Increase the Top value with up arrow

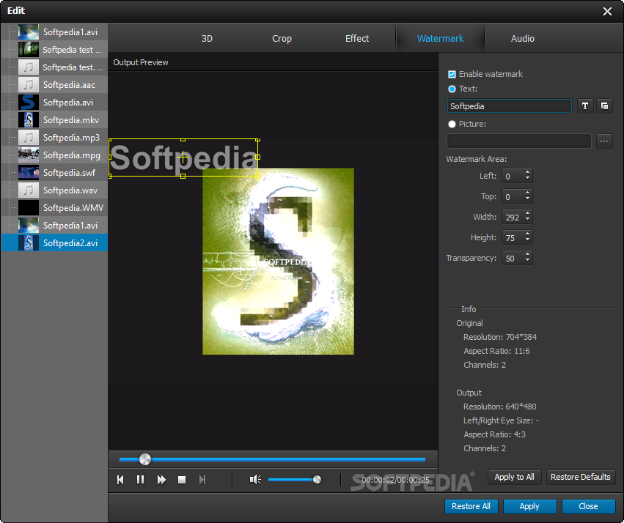527,193
